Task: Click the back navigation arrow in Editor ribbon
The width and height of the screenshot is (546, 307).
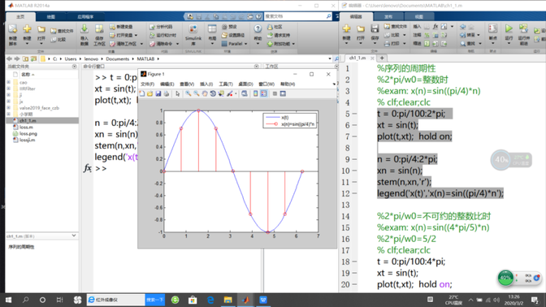Action: coord(462,27)
